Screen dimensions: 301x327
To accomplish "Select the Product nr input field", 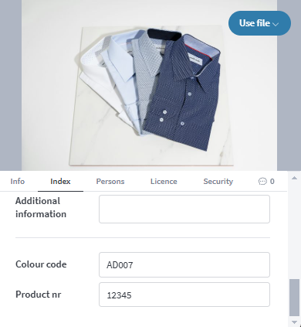I will [184, 295].
